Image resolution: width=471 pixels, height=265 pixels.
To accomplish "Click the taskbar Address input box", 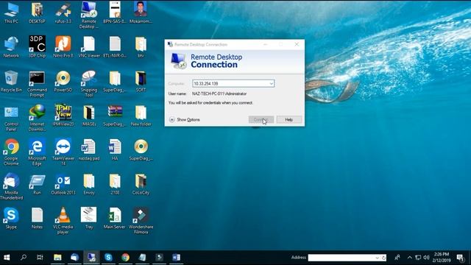I will pyautogui.click(x=341, y=258).
